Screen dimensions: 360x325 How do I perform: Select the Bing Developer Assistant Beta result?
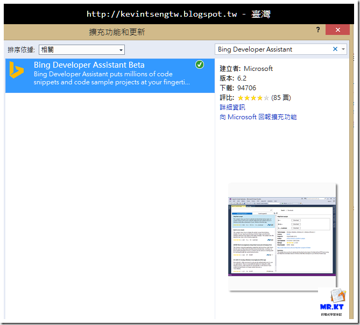110,76
